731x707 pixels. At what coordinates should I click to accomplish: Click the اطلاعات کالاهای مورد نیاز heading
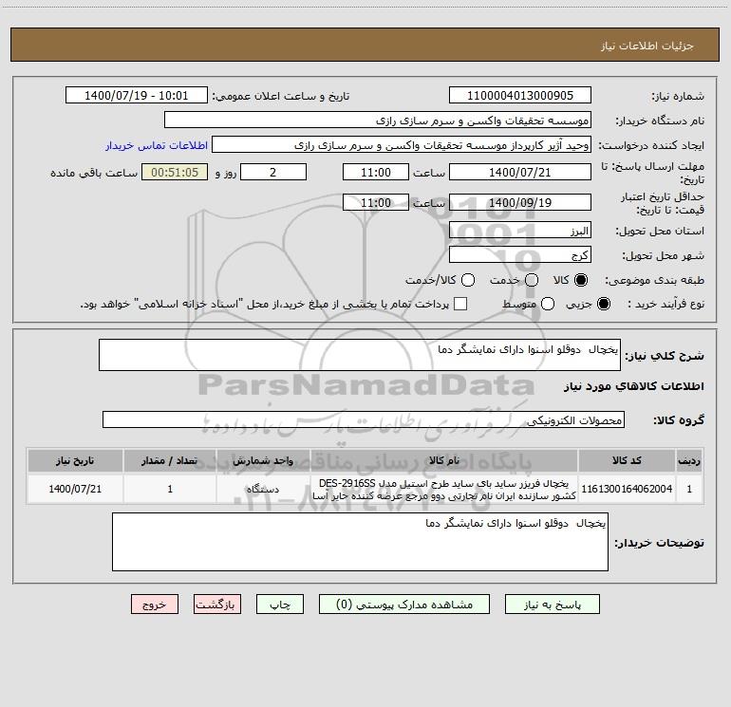(633, 386)
